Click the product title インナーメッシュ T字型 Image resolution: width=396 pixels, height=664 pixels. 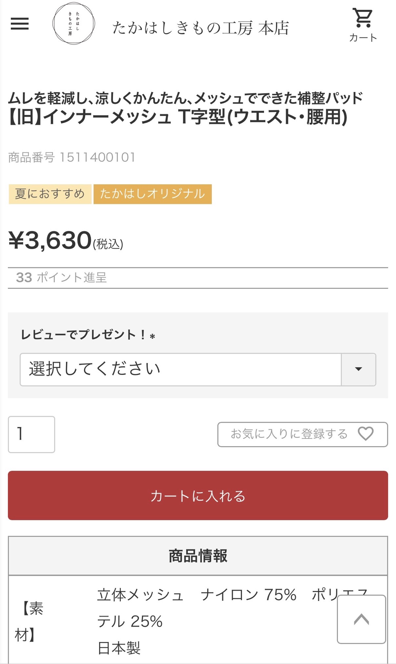177,117
